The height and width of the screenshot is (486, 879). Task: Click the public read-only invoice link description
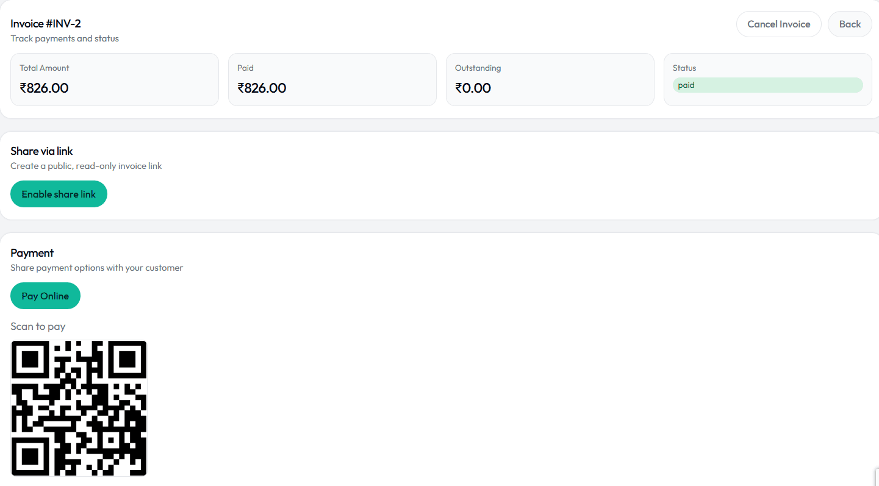(x=85, y=165)
